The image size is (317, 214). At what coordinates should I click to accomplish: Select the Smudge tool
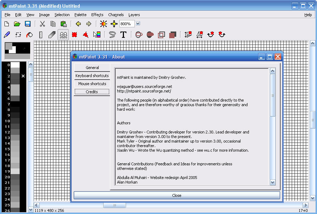(x=52, y=35)
